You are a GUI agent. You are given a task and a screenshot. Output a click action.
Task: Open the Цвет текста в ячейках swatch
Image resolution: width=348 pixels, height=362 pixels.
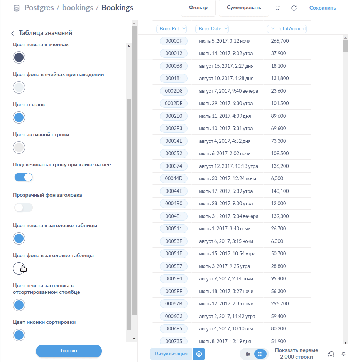19,57
